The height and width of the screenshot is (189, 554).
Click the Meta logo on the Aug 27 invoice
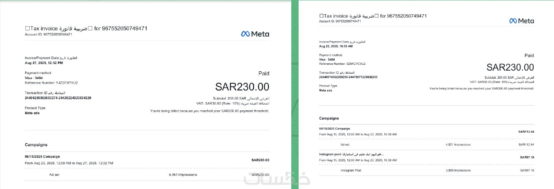[255, 34]
